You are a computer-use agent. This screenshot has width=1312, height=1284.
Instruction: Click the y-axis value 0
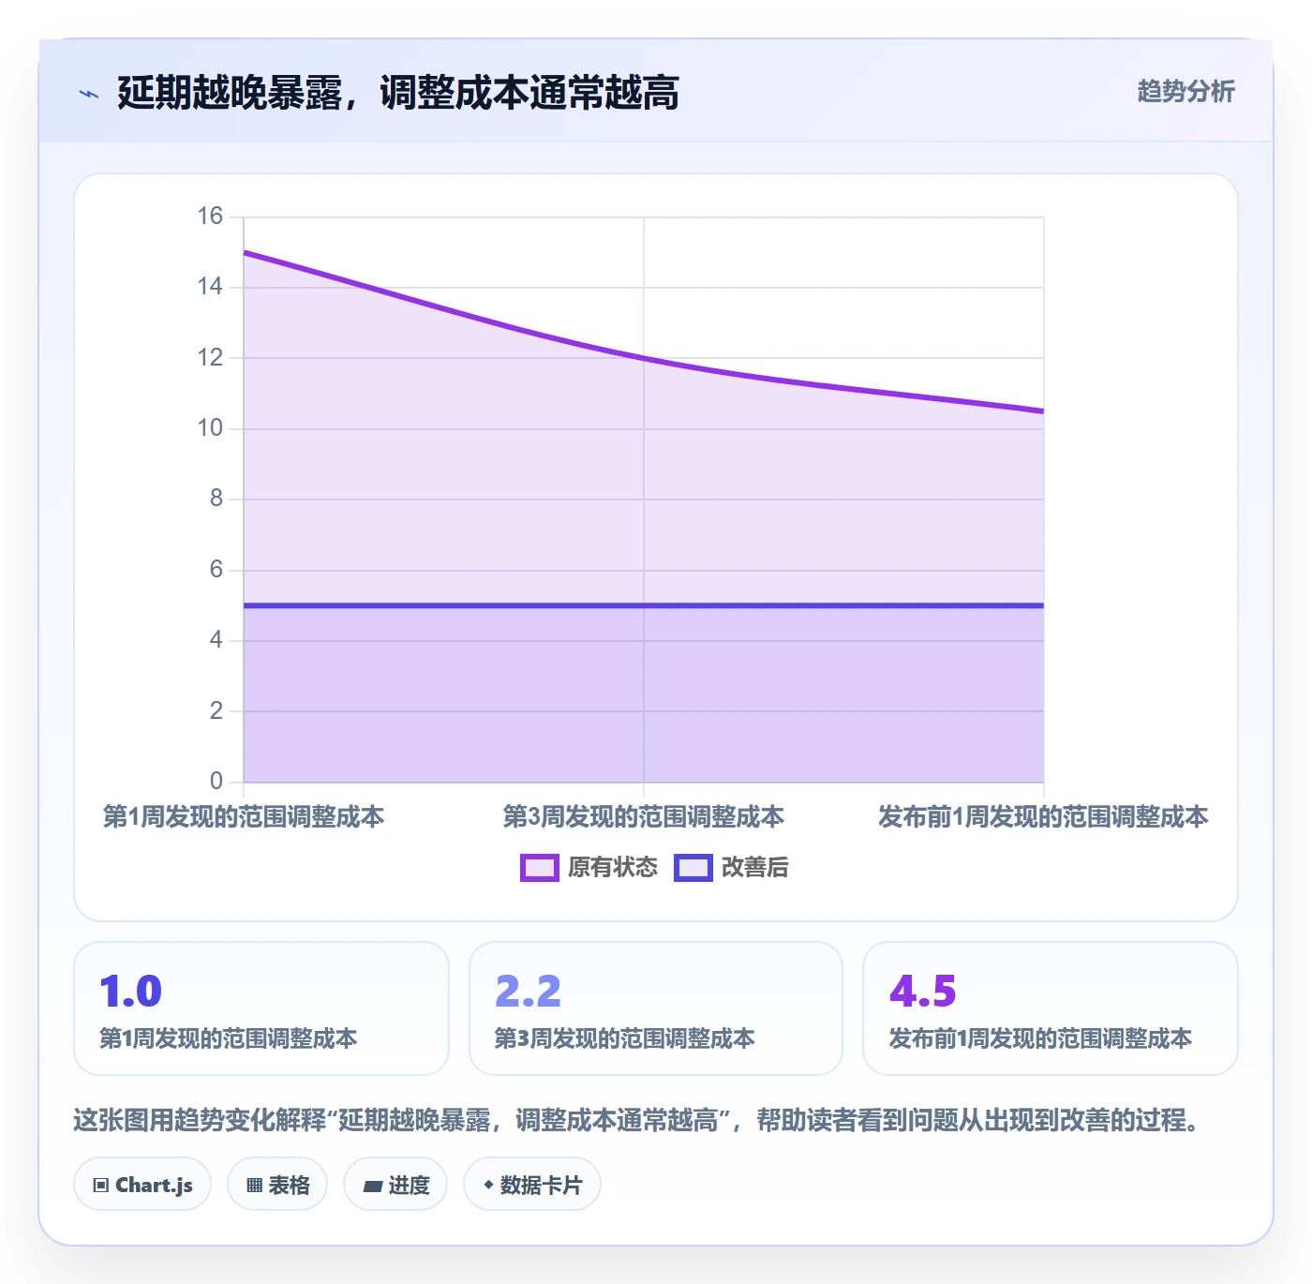(x=216, y=781)
